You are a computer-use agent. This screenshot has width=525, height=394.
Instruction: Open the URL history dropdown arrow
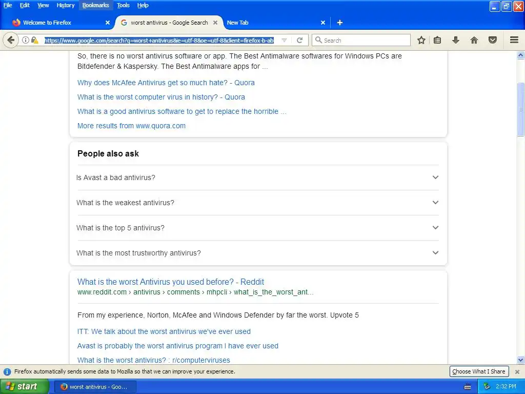[x=284, y=40]
